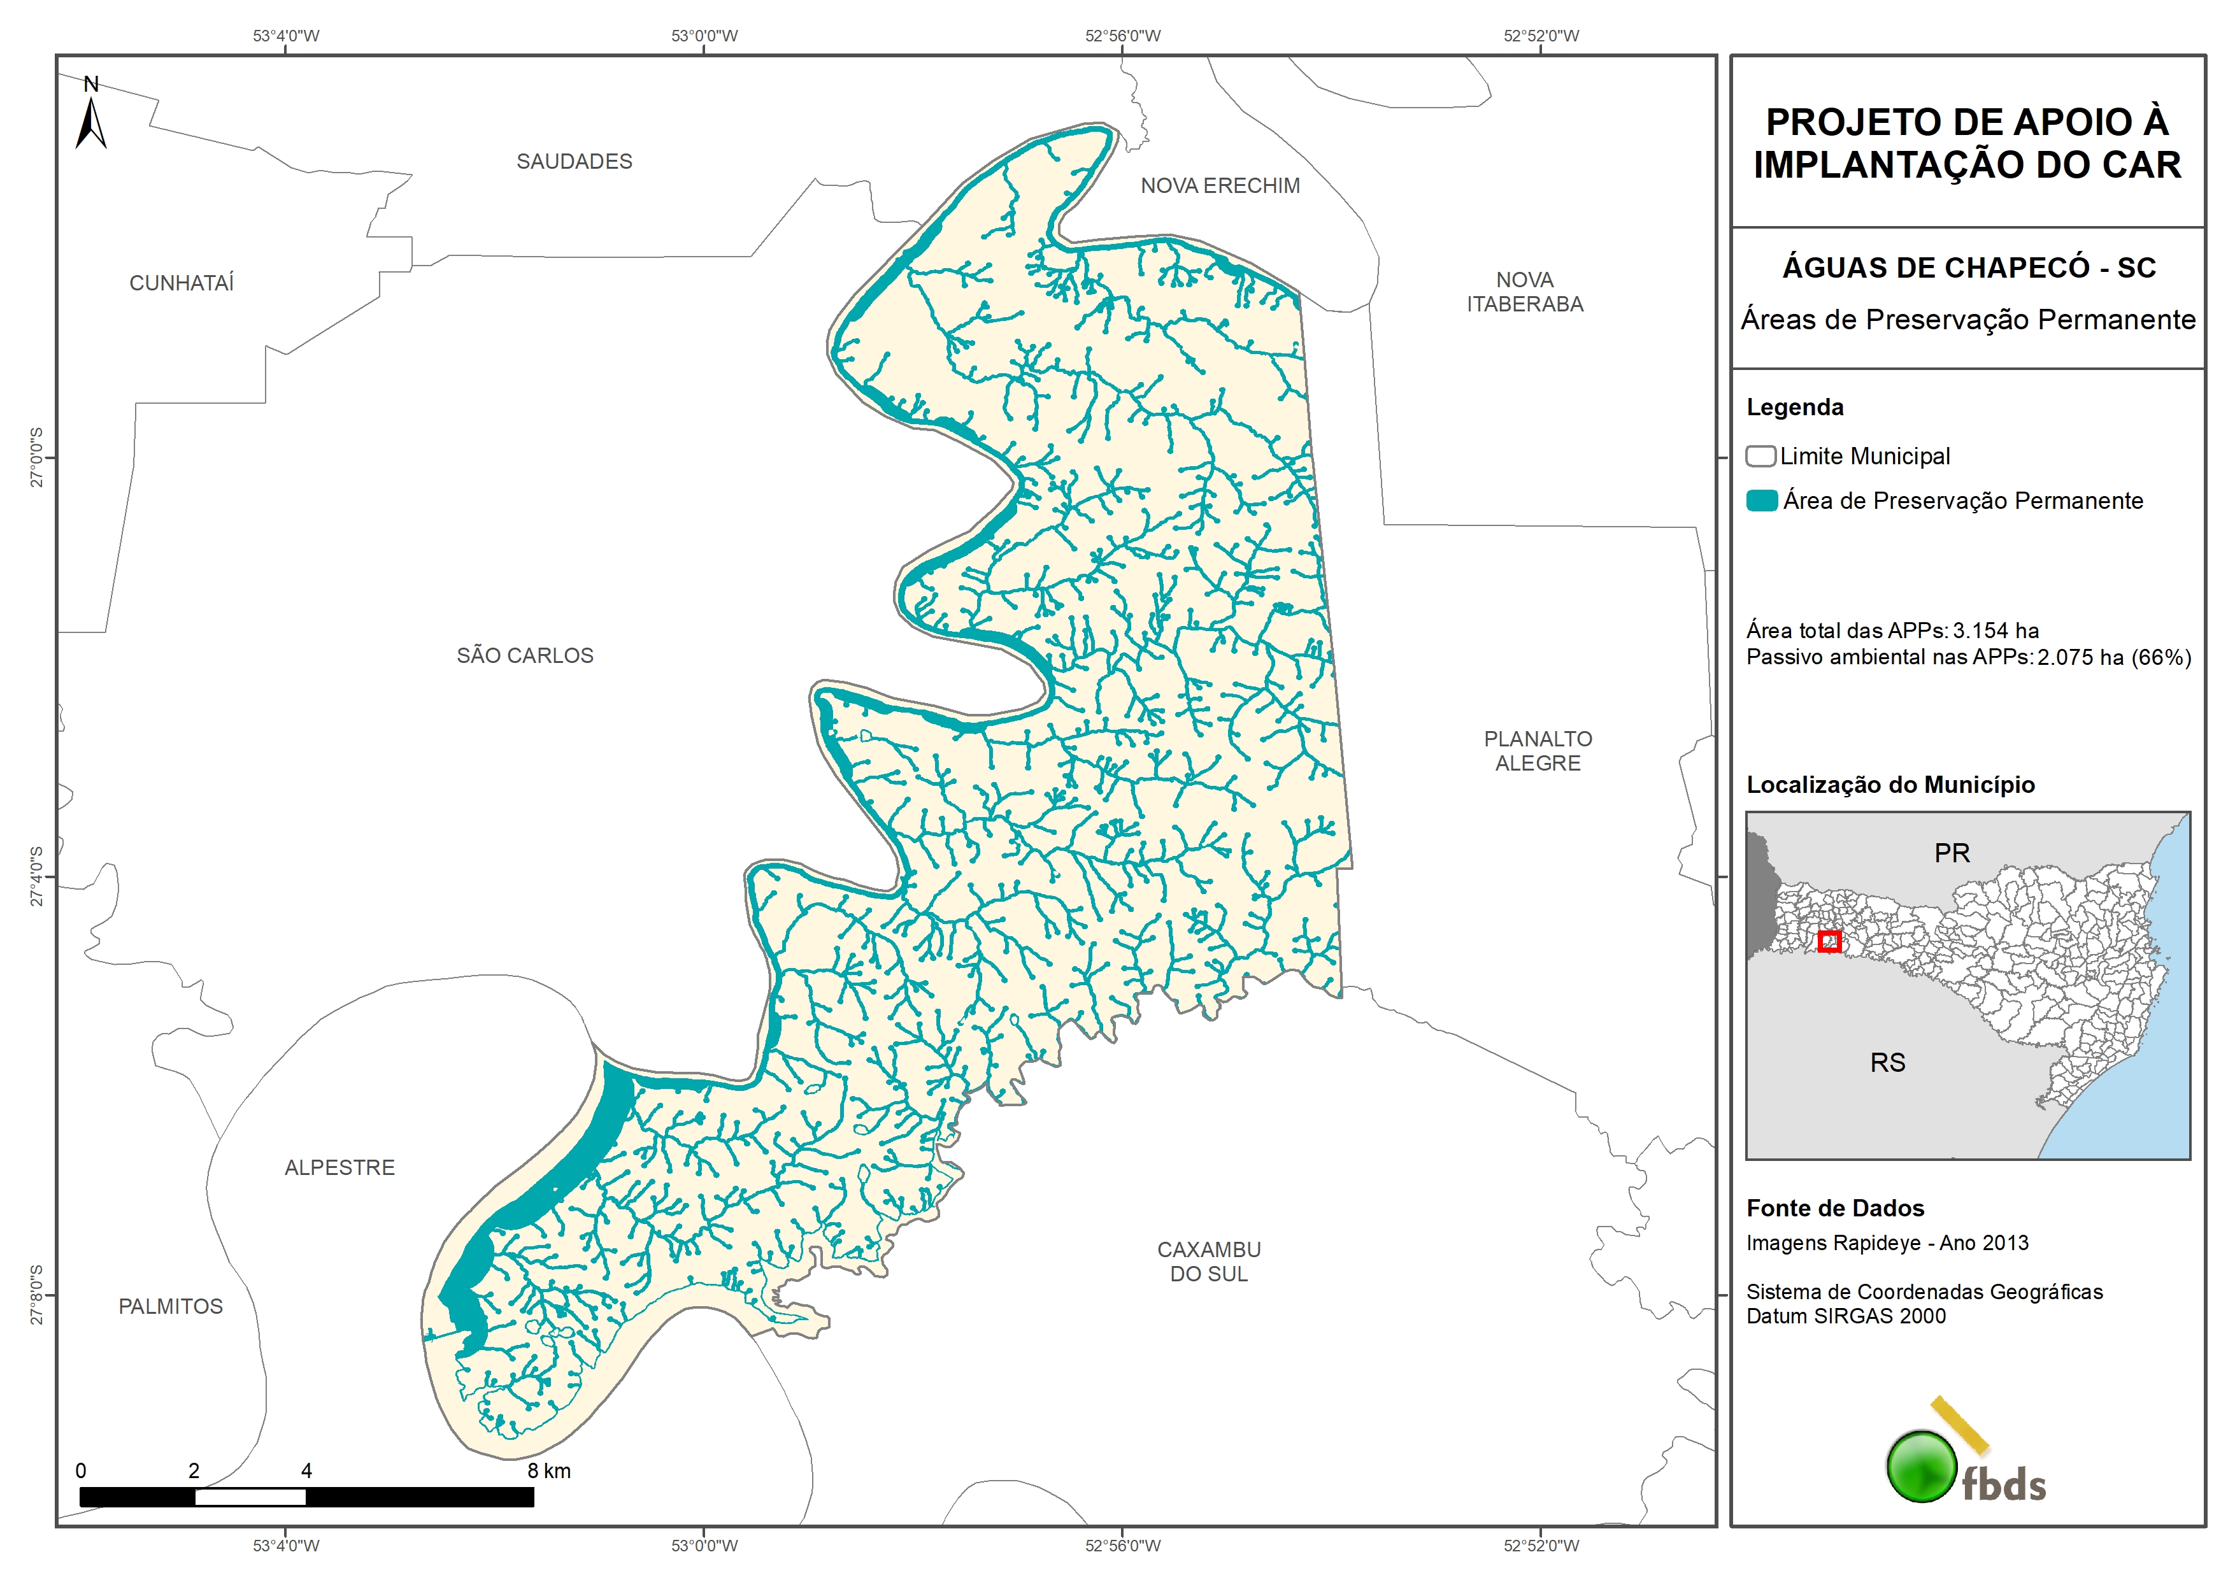This screenshot has height=1580, width=2235.
Task: Click the PLANALTO ALEGRE label
Action: click(x=1538, y=751)
